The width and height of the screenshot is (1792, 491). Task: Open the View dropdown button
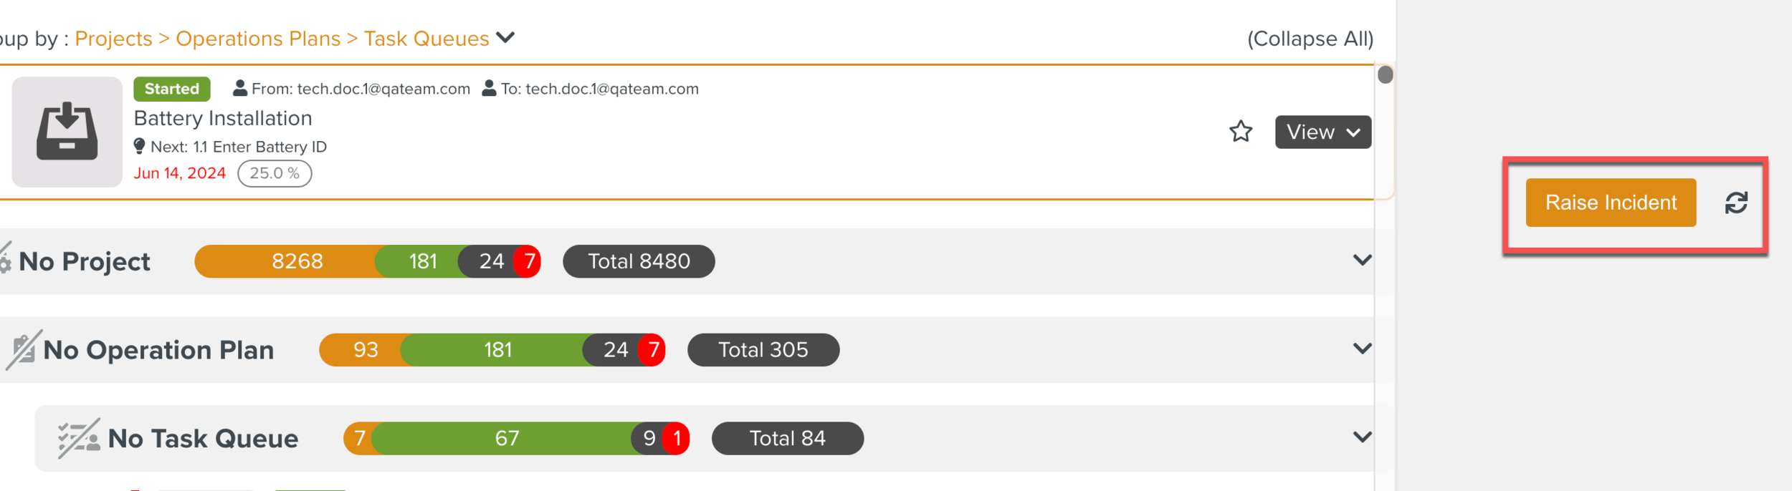(1322, 132)
